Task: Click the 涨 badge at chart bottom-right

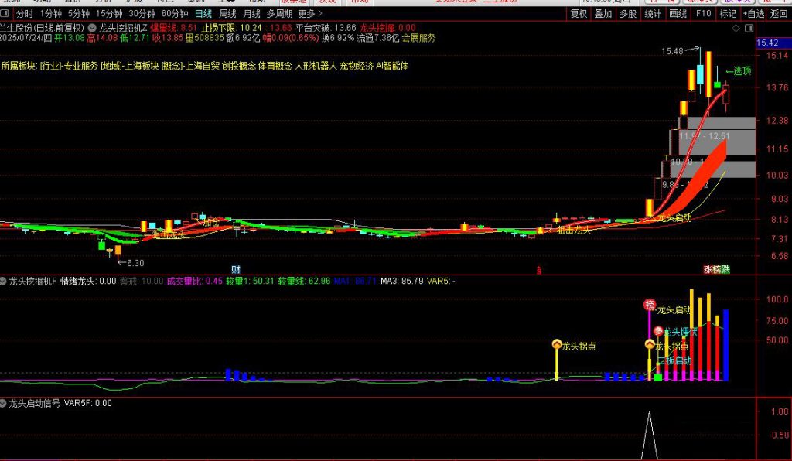Action: click(x=708, y=269)
